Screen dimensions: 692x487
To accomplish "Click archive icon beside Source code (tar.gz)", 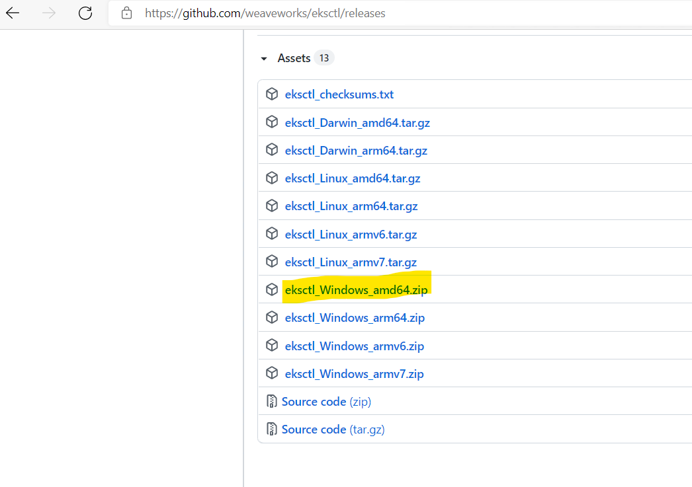I will [272, 429].
